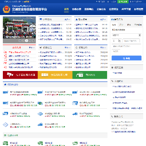The height and width of the screenshot is (146, 146).
Task: Click the yellow switch-province link at top left
Action: (x=27, y=2)
